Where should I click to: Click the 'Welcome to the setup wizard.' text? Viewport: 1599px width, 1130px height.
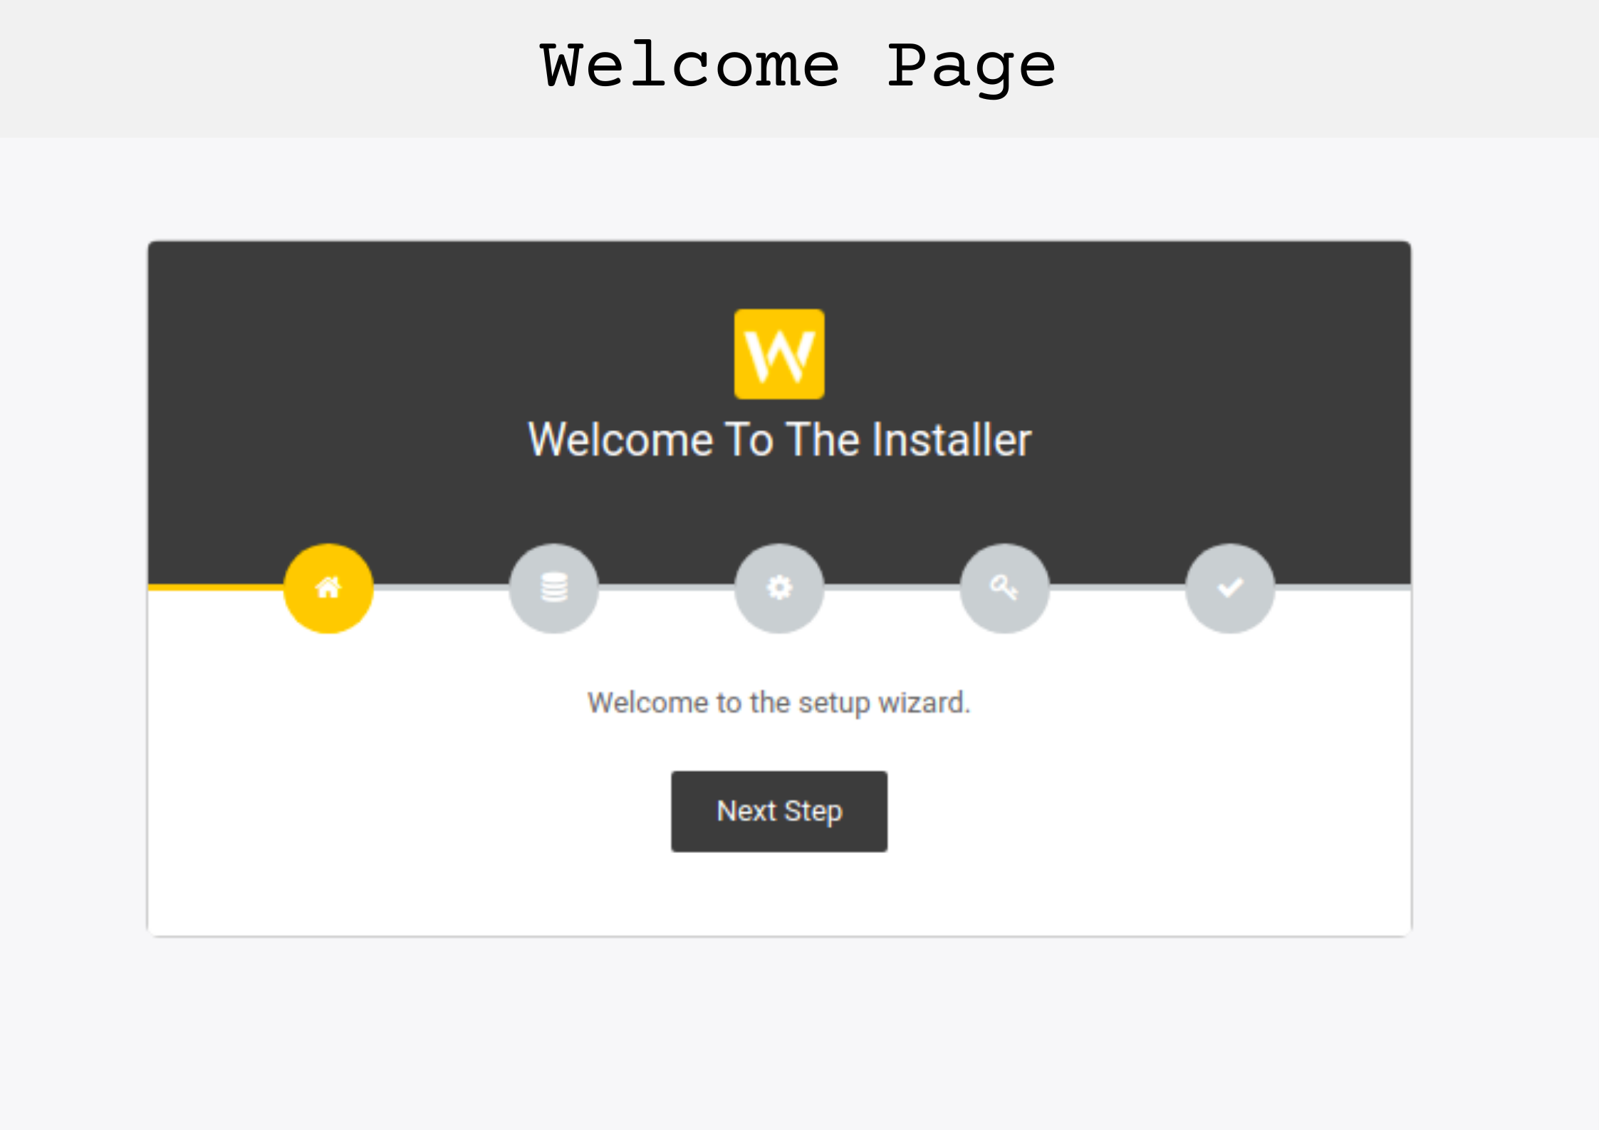coord(779,703)
